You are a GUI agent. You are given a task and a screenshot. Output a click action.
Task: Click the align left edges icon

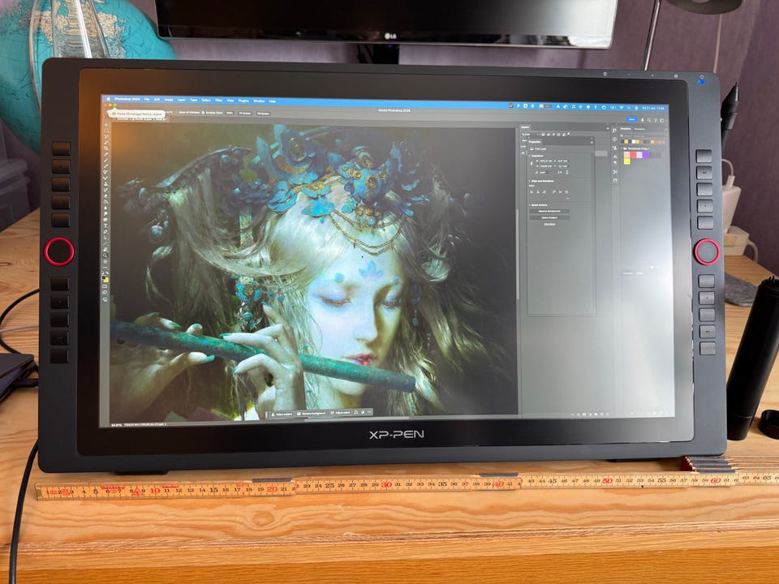[531, 191]
